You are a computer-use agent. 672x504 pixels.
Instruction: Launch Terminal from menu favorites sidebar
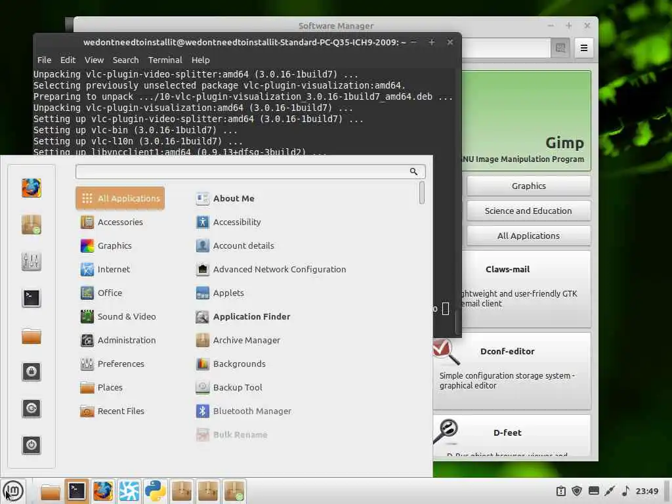(x=31, y=297)
